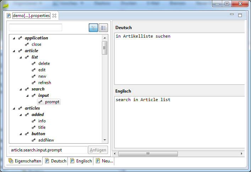Collapse the application tree node
Image resolution: width=251 pixels, height=172 pixels.
click(x=14, y=38)
